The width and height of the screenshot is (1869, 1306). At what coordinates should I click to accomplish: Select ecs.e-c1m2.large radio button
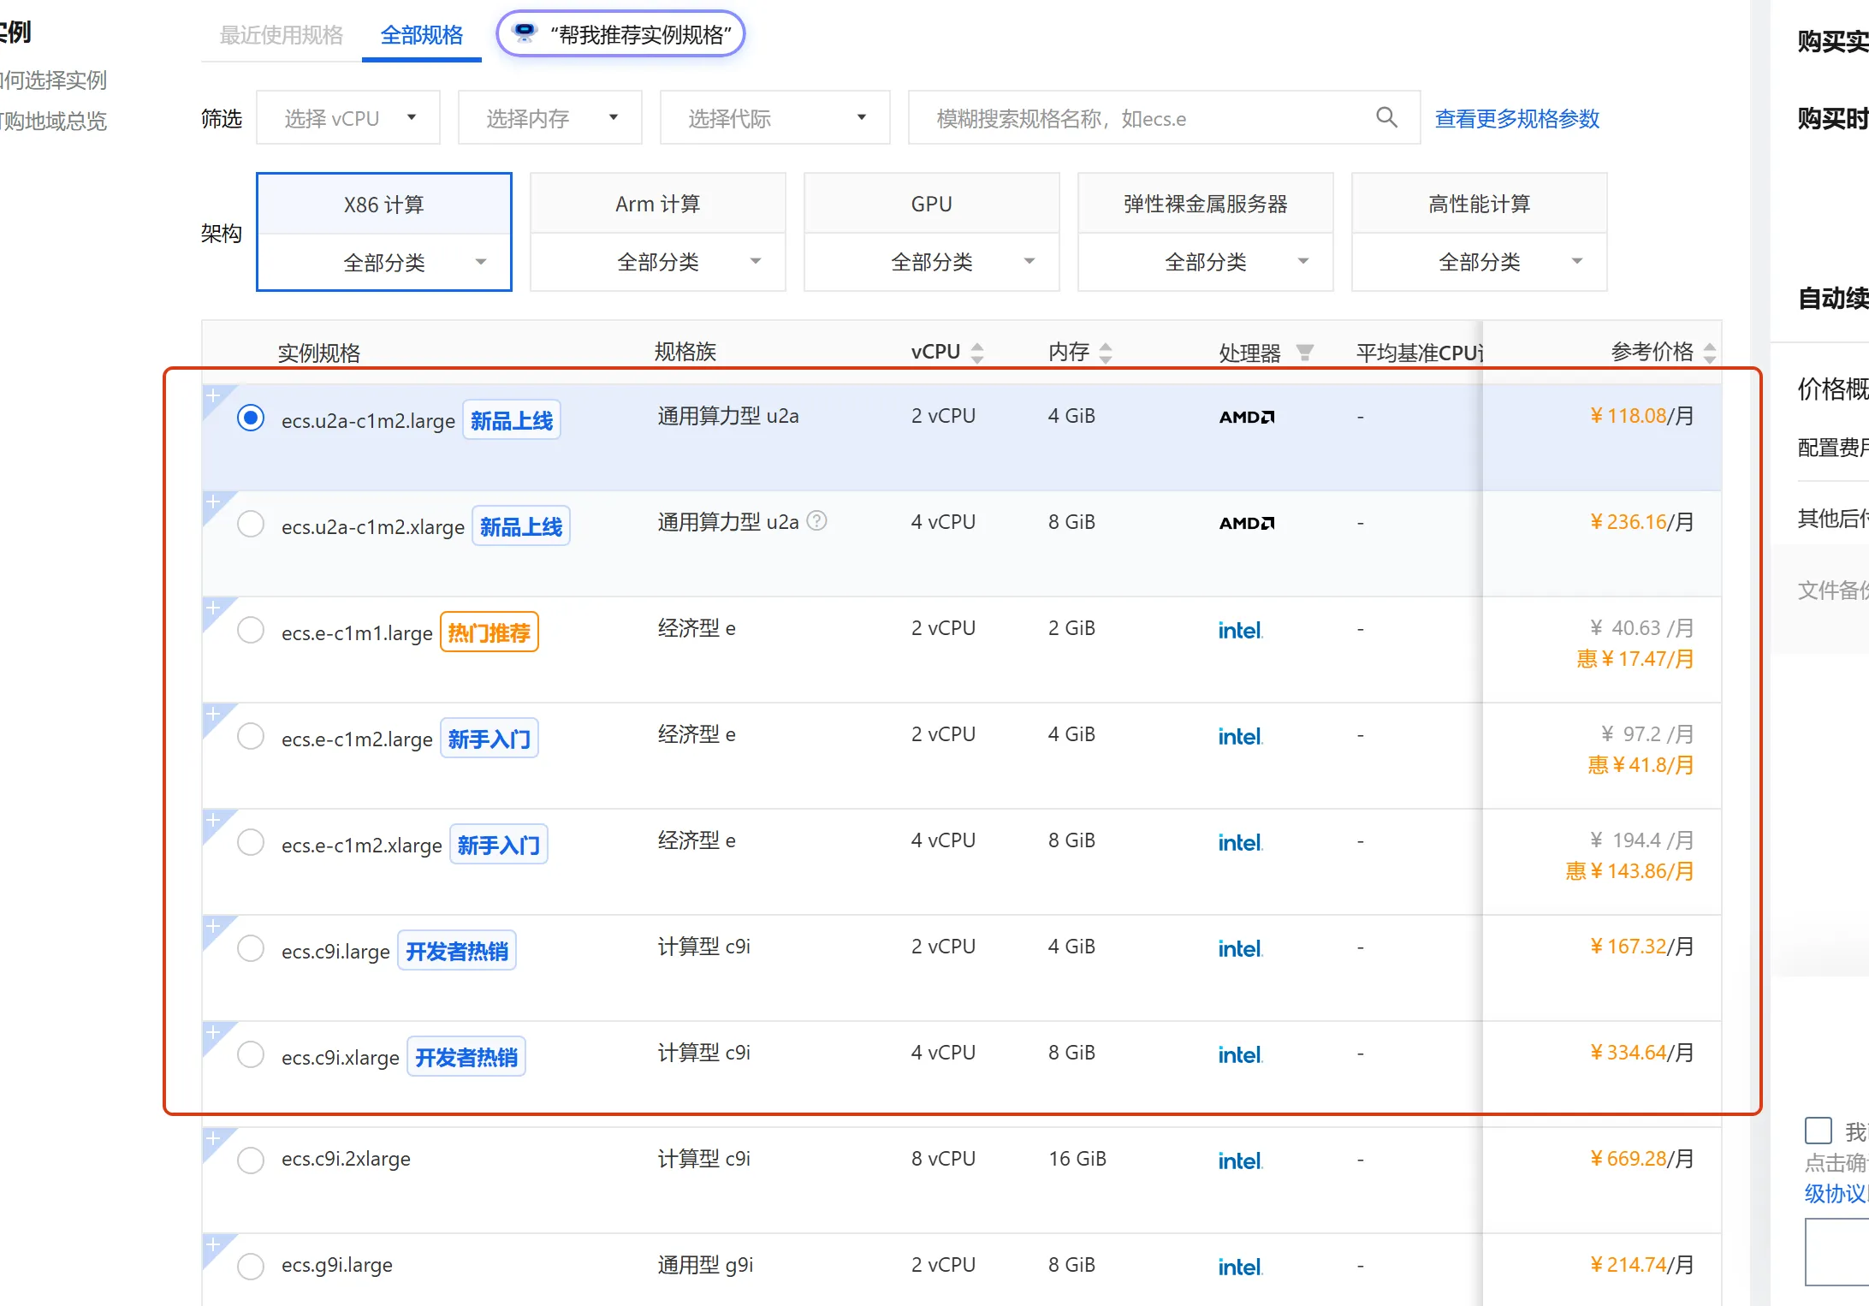[251, 736]
